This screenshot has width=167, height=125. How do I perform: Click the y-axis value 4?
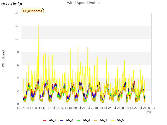[18, 78]
